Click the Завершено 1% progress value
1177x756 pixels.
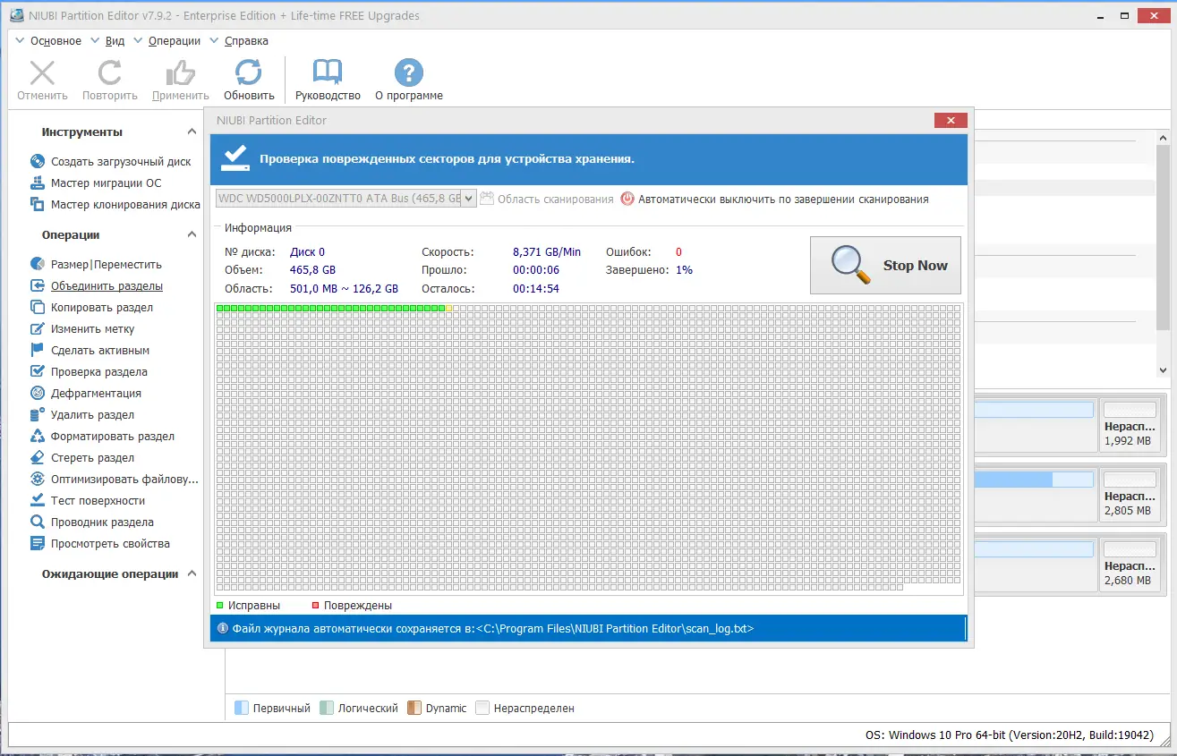[685, 270]
